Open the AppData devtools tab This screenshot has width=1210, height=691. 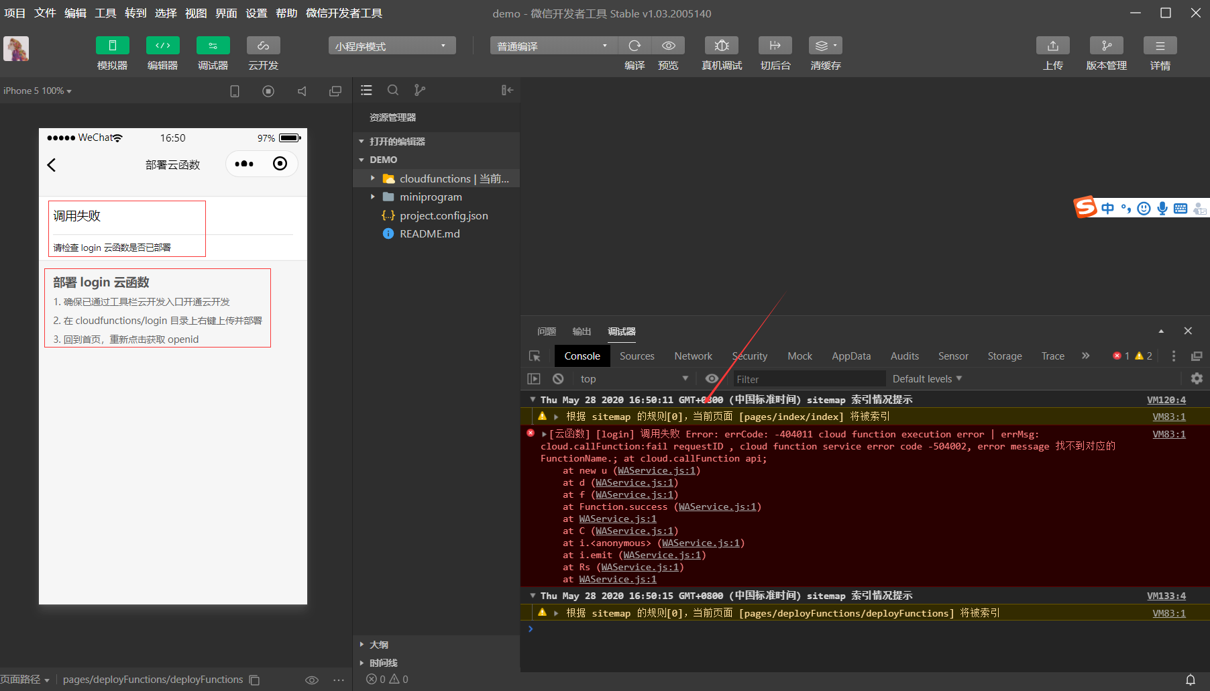click(x=851, y=356)
